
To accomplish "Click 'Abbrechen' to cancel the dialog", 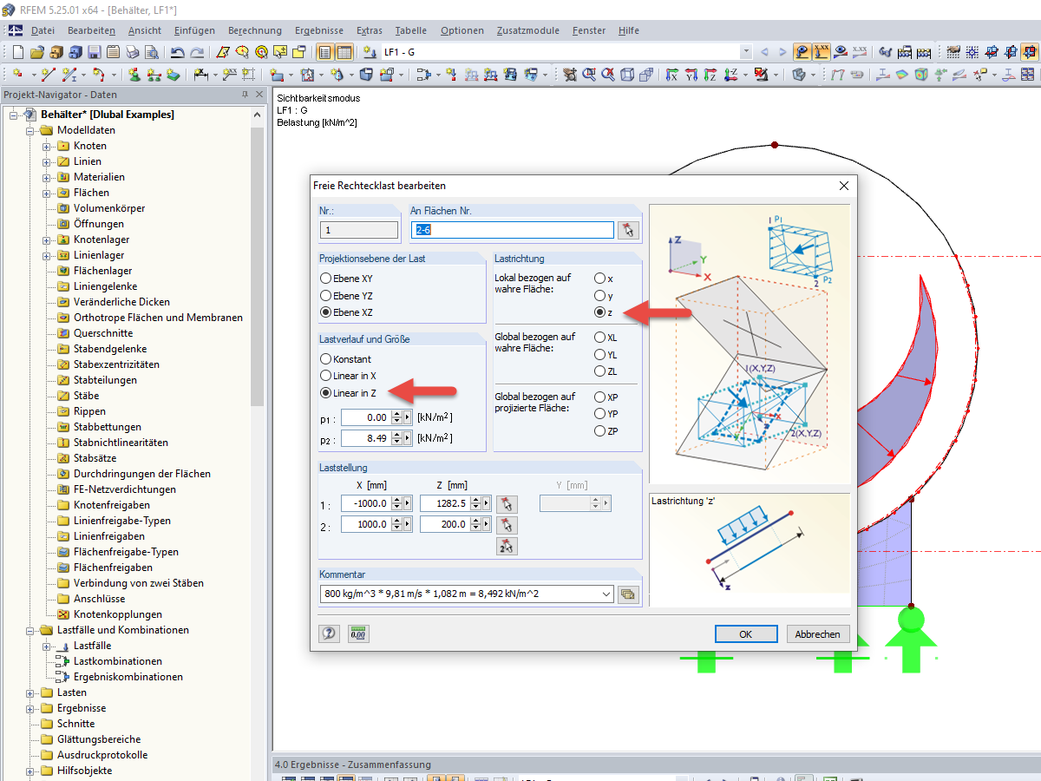I will [x=817, y=634].
